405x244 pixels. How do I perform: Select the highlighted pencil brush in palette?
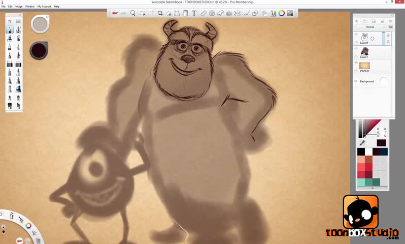coord(10,30)
